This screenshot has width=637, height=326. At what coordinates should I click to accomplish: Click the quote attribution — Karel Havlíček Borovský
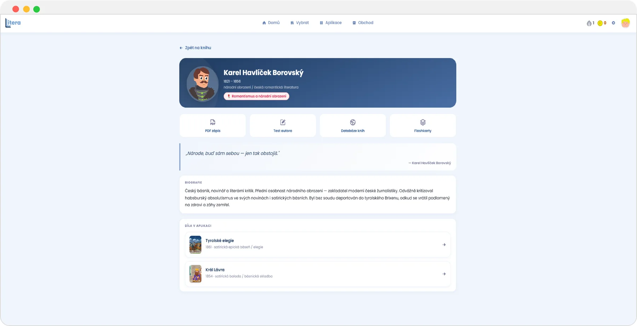tap(430, 163)
